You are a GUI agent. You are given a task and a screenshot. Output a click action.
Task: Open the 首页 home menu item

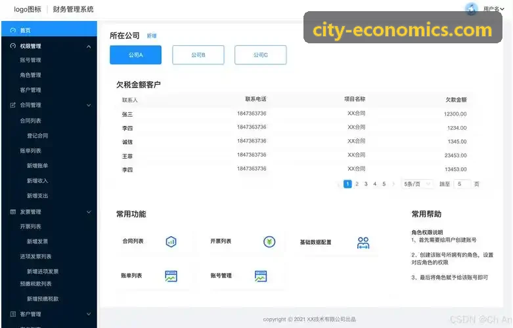coord(49,30)
